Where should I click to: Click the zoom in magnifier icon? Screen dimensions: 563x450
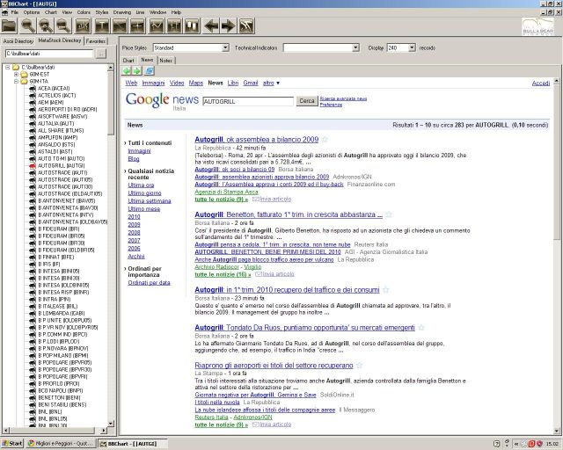pos(46,26)
